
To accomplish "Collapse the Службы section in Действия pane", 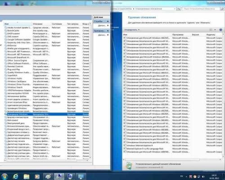I will (108, 22).
